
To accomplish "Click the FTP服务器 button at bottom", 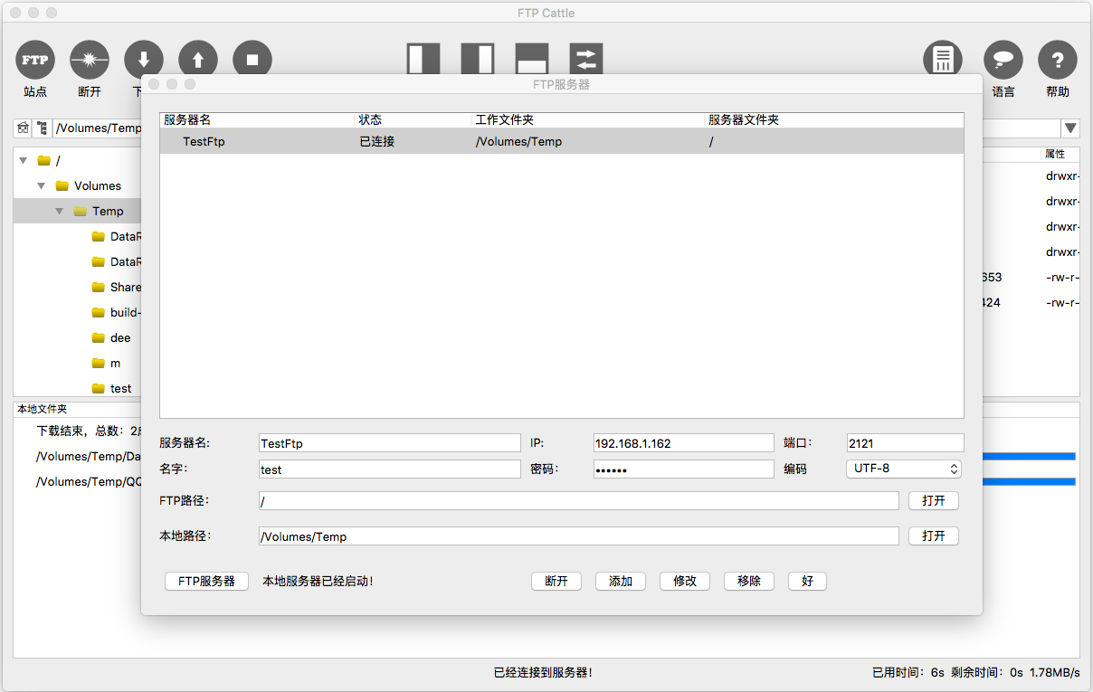I will [206, 581].
